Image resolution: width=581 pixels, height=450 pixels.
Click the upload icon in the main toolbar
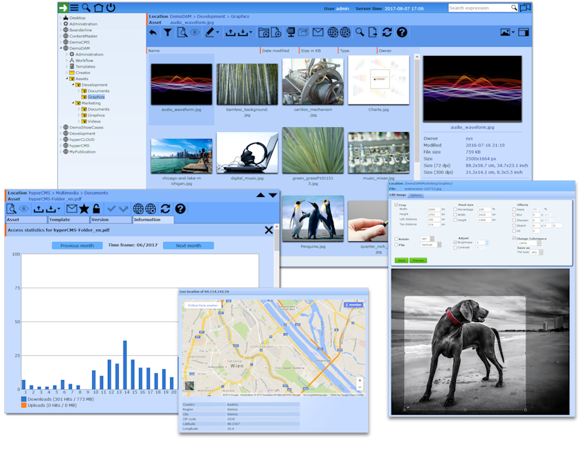tap(230, 33)
